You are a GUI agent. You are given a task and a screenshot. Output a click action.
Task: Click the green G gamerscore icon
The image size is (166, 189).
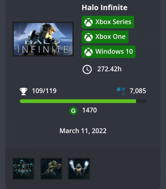73,111
